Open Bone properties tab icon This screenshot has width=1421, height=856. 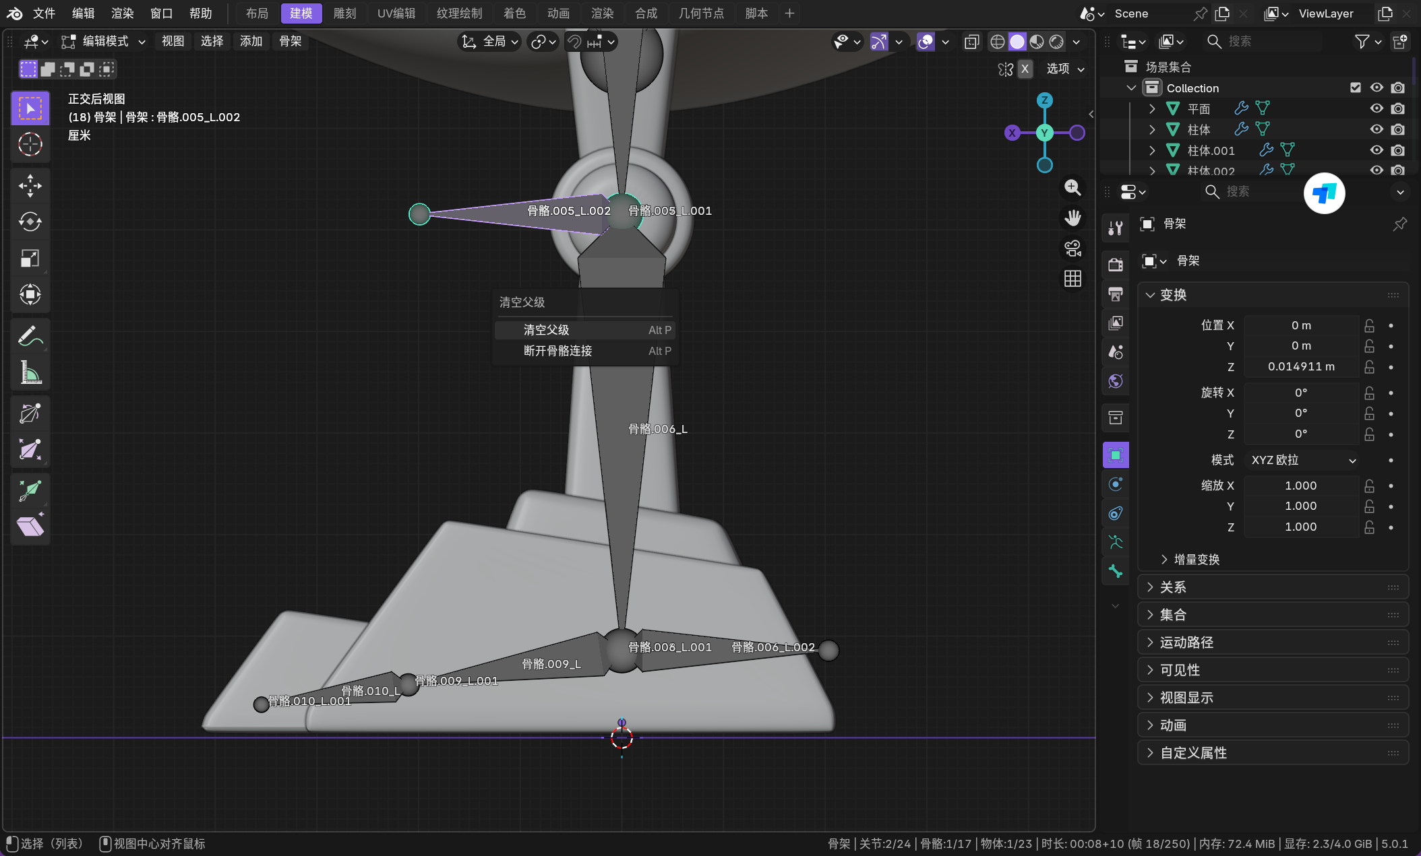point(1116,572)
